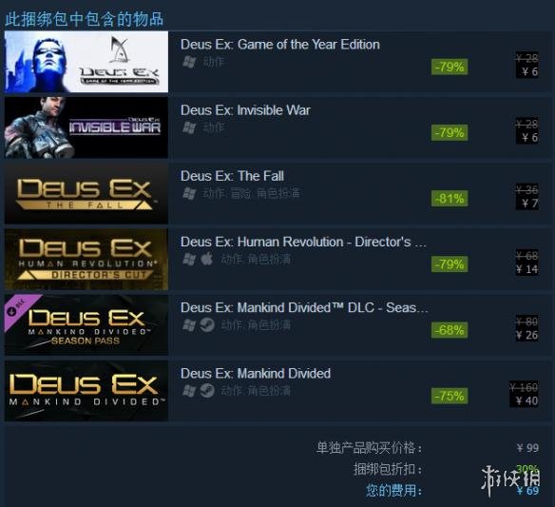Open Deus Ex: Game of the Year Edition title

click(280, 45)
